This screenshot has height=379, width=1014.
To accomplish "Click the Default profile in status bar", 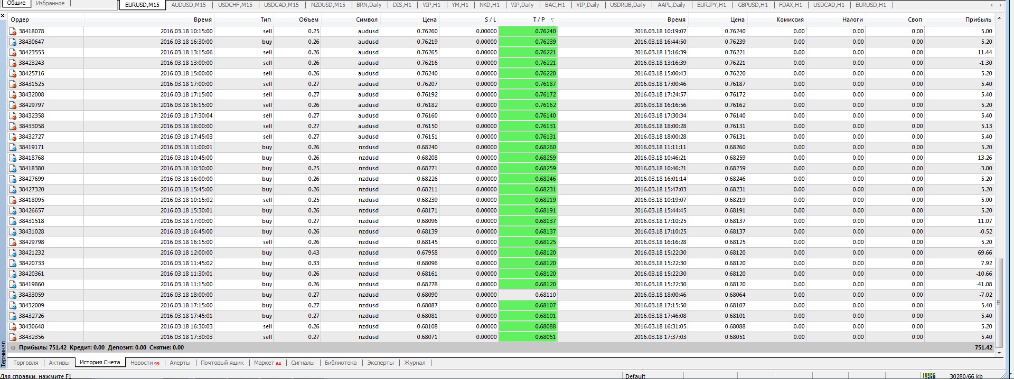I will point(635,376).
